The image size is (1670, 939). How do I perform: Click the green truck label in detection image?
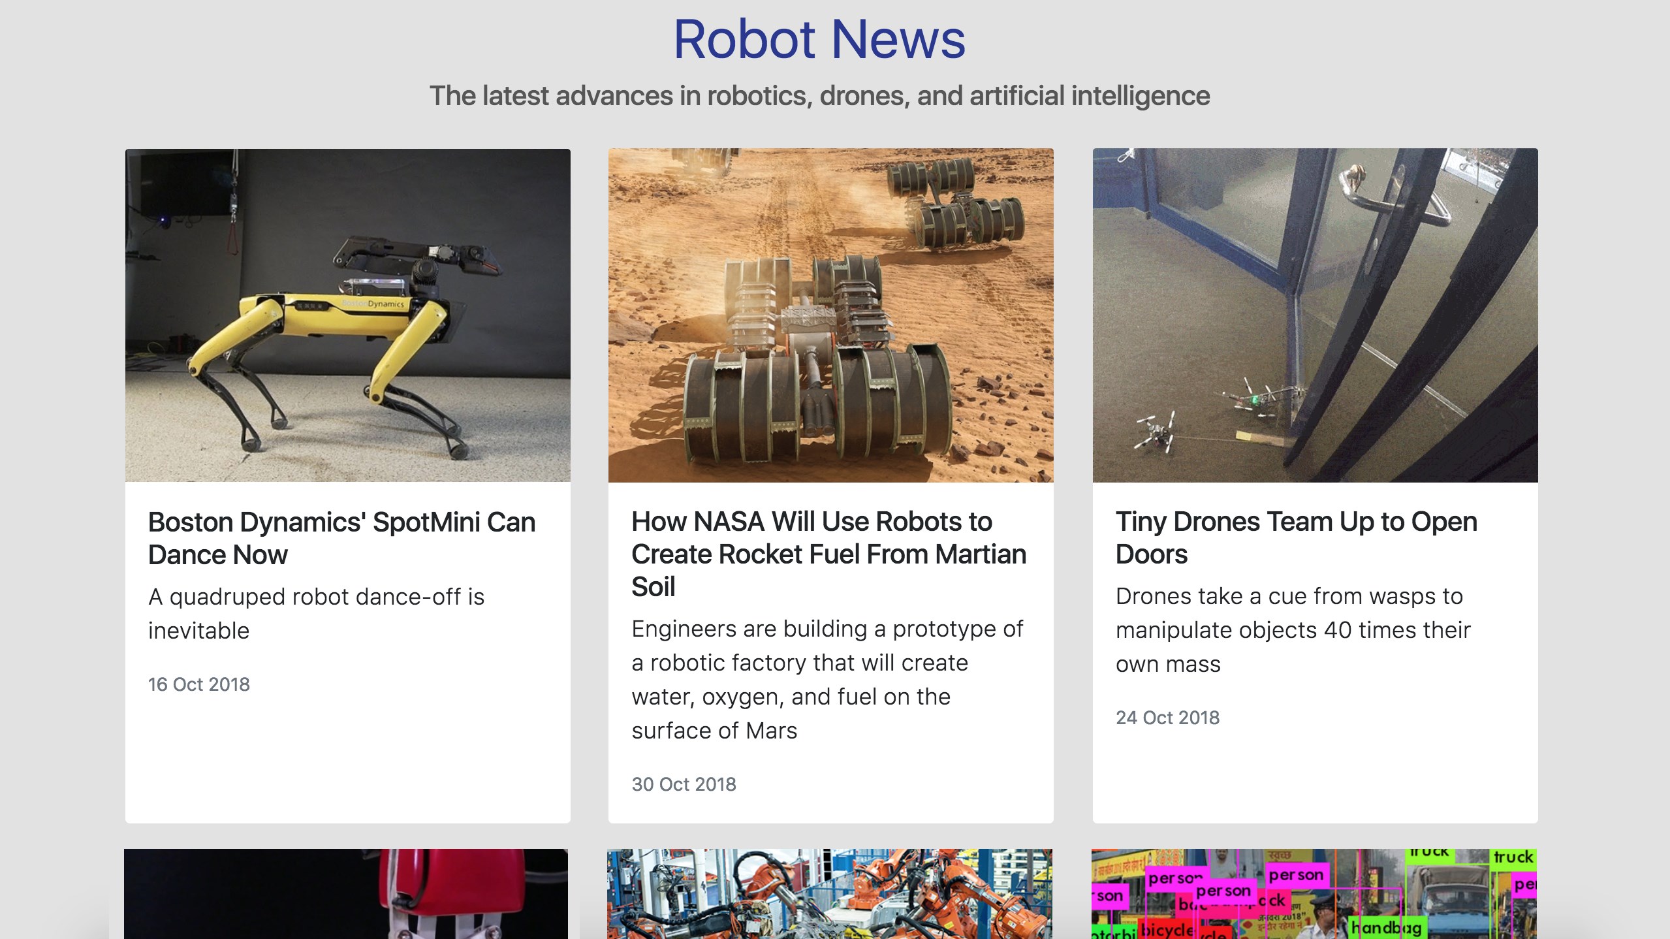pyautogui.click(x=1513, y=857)
